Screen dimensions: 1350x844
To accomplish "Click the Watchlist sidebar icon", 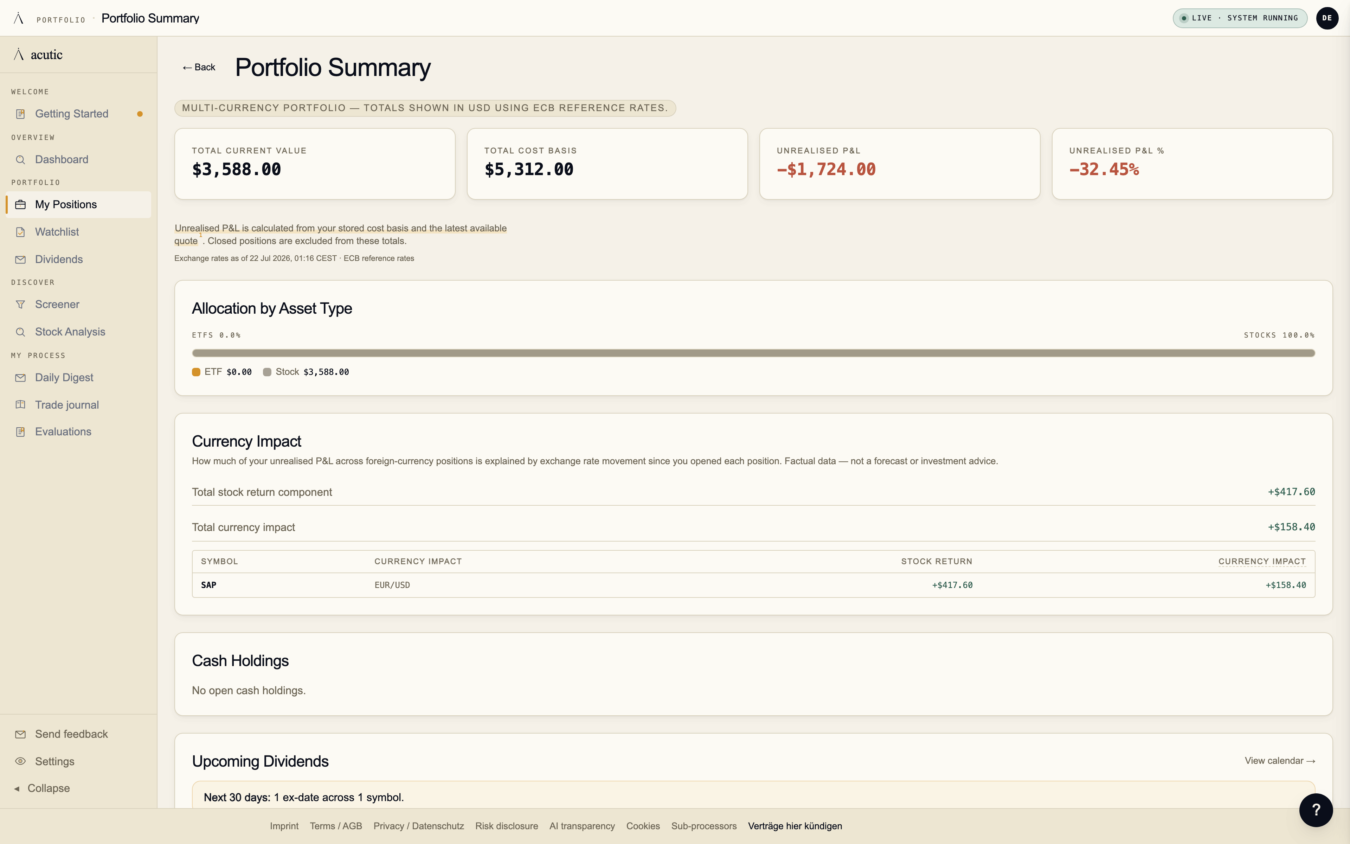I will 21,232.
